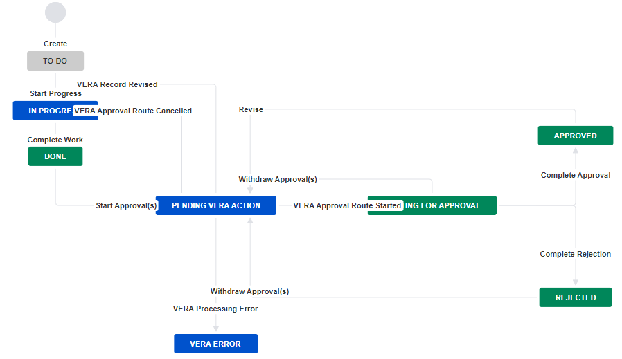Click the Complete Work transition label
The image size is (622, 359).
pyautogui.click(x=55, y=140)
